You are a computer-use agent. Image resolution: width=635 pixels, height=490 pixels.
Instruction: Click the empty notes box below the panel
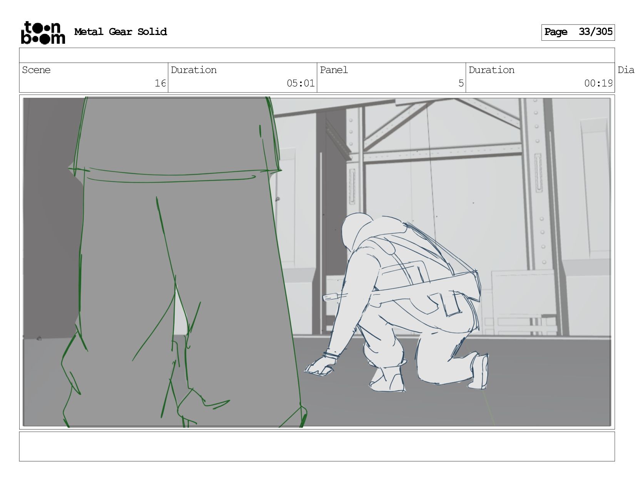point(317,446)
